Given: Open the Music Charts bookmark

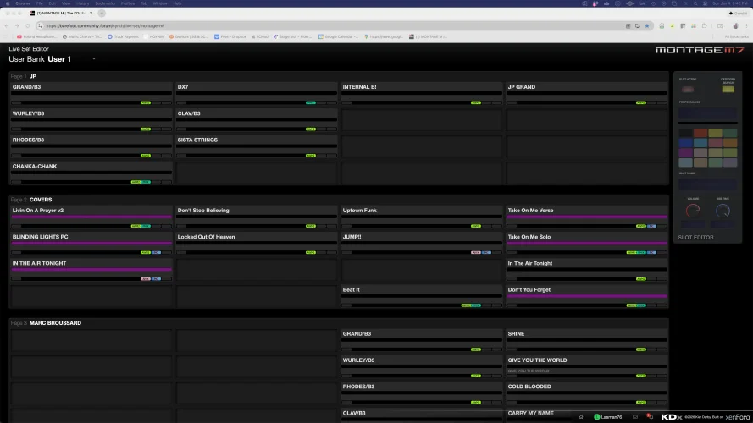Looking at the screenshot, I should (82, 36).
